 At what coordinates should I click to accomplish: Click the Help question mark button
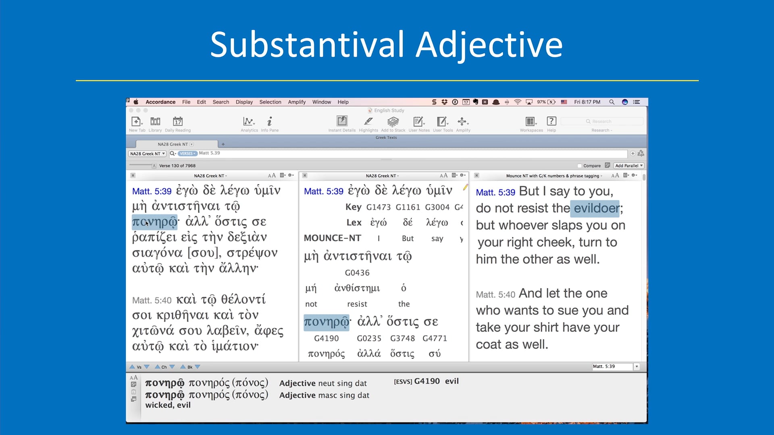pos(551,121)
